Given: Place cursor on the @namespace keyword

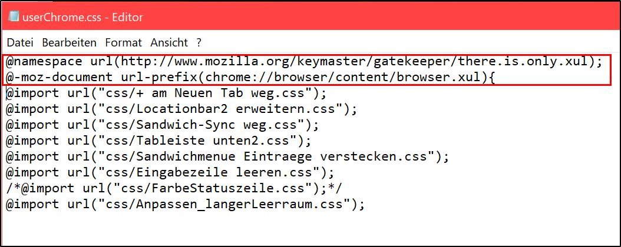Looking at the screenshot, I should point(45,62).
